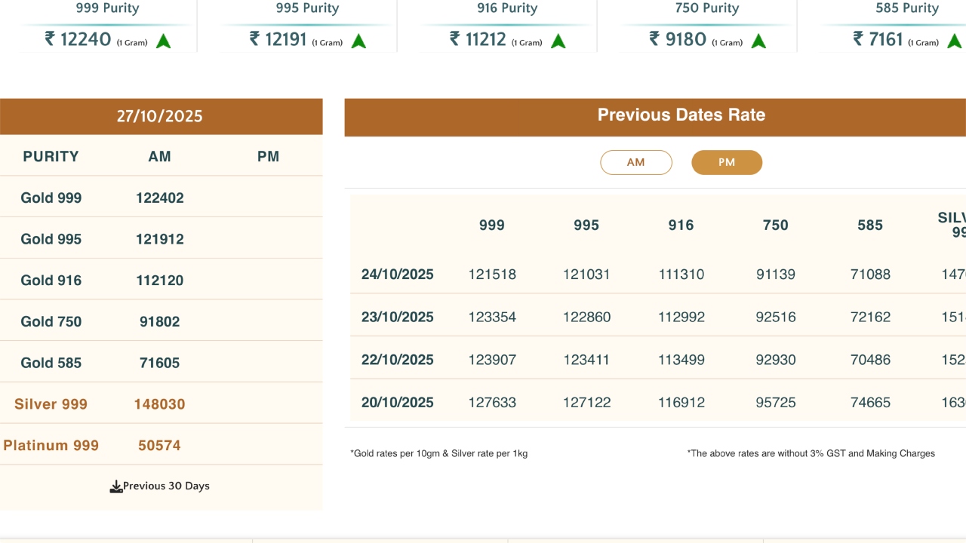Click the Platinum 999 row label
The width and height of the screenshot is (966, 543).
point(51,446)
